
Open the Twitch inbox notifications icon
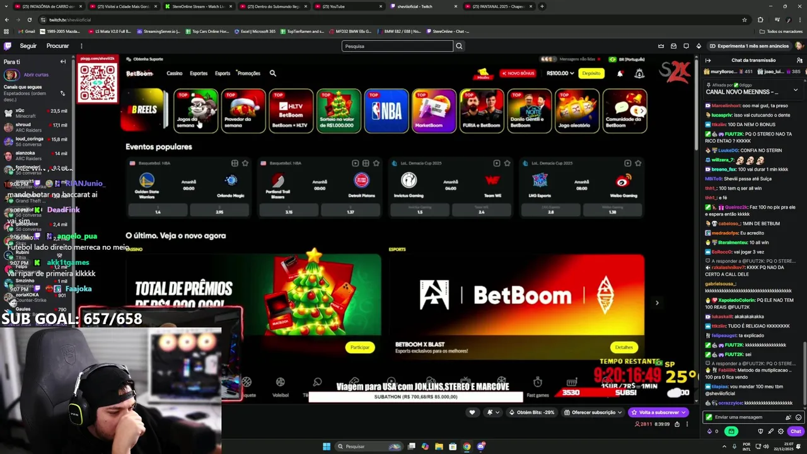[x=673, y=46]
